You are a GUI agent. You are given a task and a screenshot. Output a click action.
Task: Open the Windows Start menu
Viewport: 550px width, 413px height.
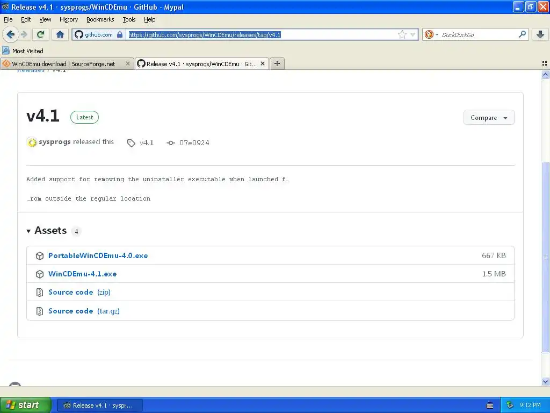point(25,405)
